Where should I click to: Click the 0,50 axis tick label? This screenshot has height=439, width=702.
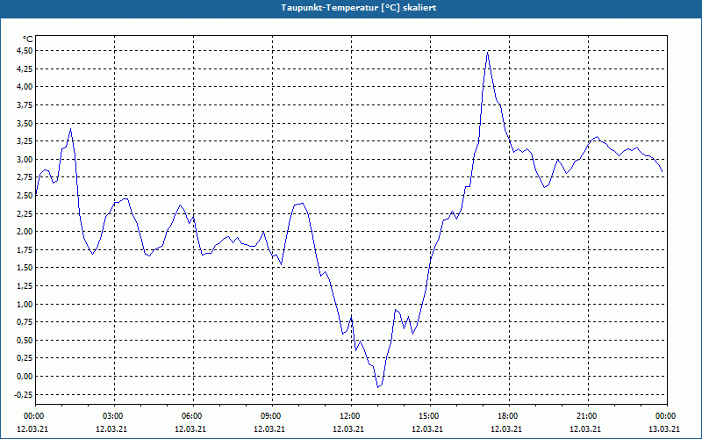(x=25, y=340)
